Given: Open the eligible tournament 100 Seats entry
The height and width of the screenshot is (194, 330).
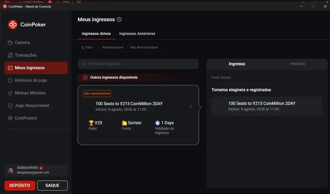Looking at the screenshot, I should point(267,106).
